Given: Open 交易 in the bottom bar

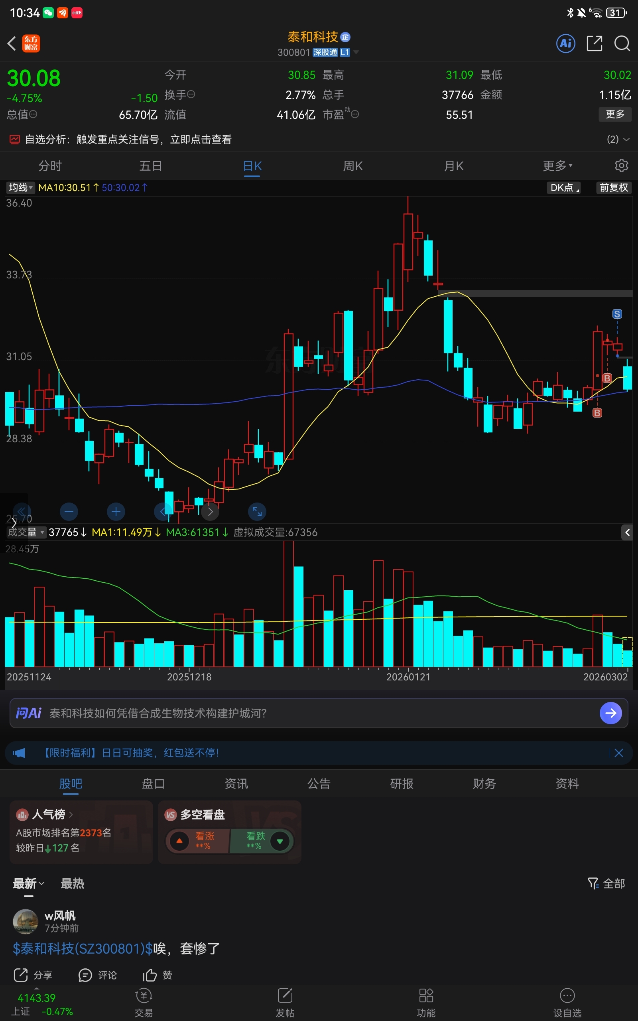Looking at the screenshot, I should pyautogui.click(x=144, y=1002).
